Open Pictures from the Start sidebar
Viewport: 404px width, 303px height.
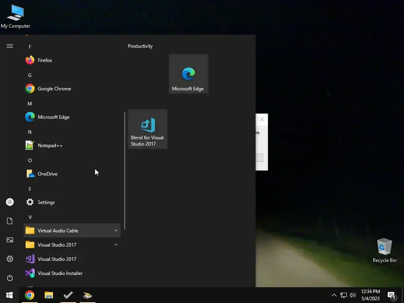[10, 240]
